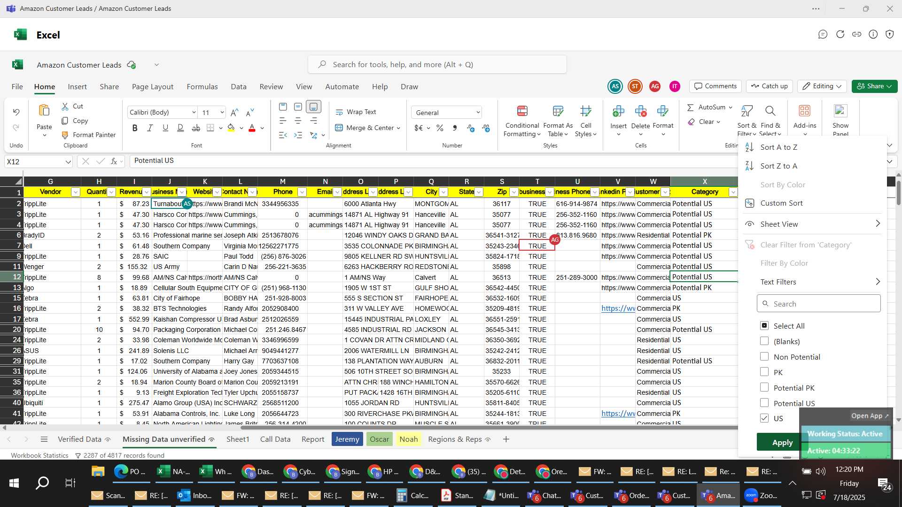Open the font name dropdown
The width and height of the screenshot is (902, 507).
point(194,112)
